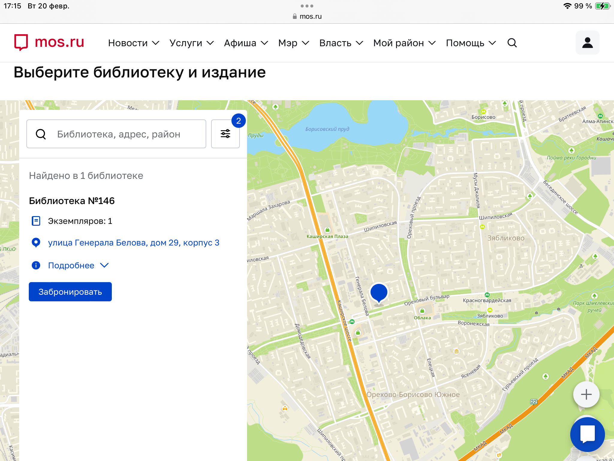614x461 pixels.
Task: Click the filter count badge 2
Action: (239, 121)
